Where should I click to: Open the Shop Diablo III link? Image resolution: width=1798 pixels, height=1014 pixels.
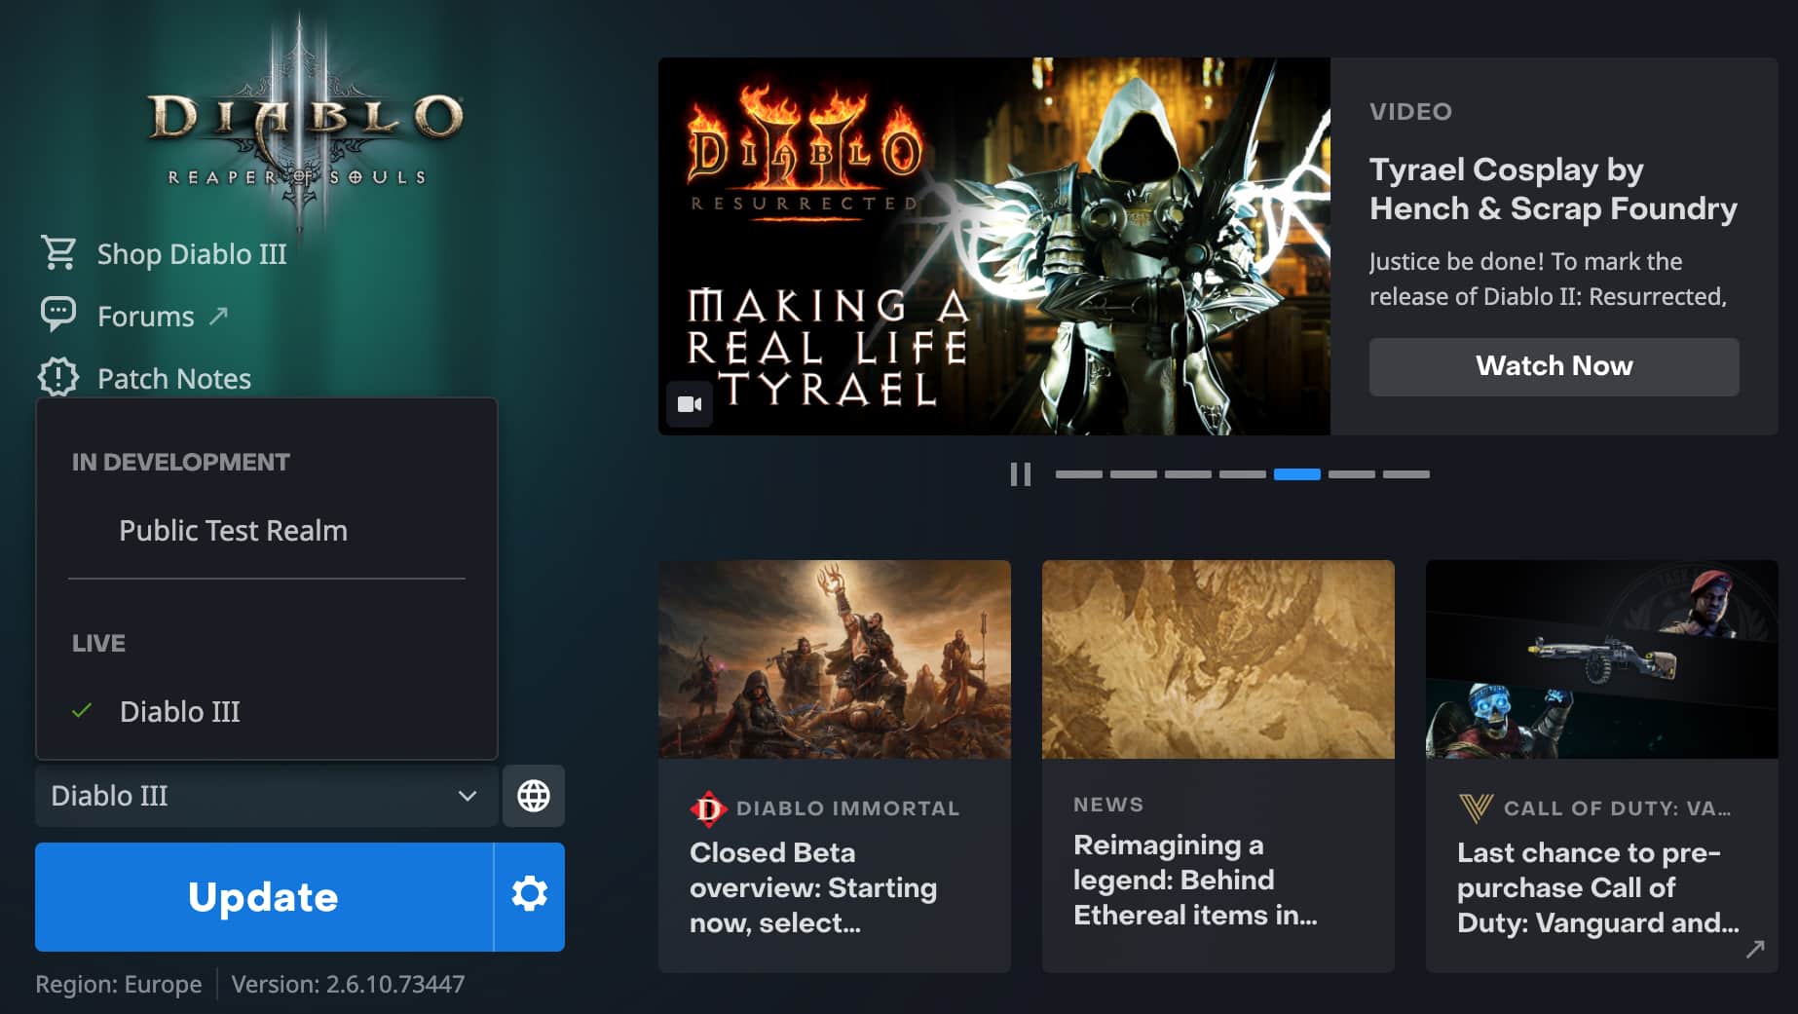pyautogui.click(x=192, y=253)
